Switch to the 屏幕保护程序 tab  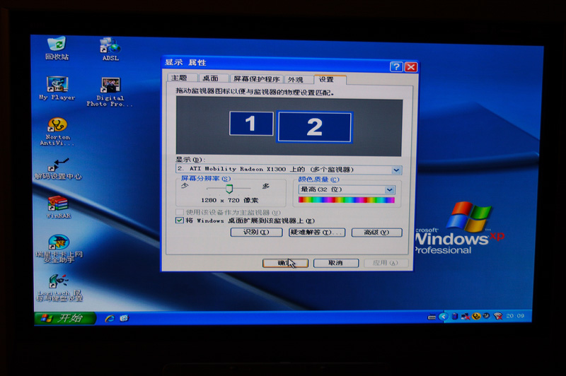pyautogui.click(x=256, y=79)
